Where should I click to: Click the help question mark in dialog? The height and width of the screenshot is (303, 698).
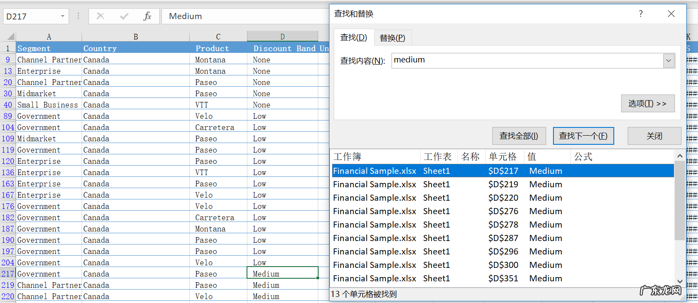click(x=641, y=14)
